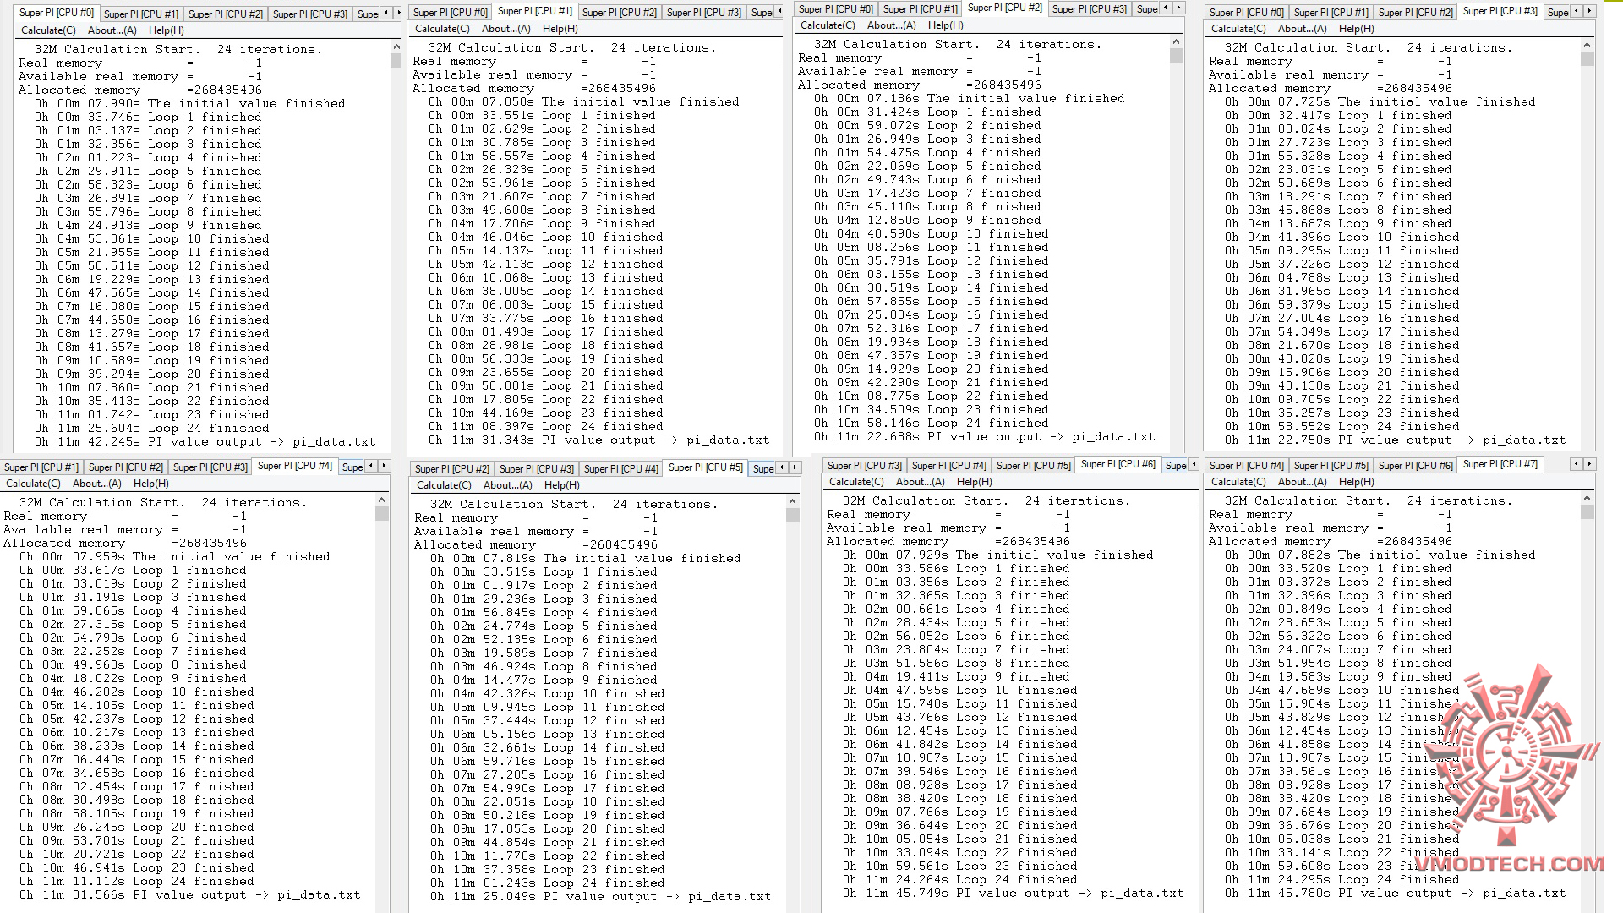Open About...(A) menu in active CPU #3 window
The width and height of the screenshot is (1623, 913).
(x=1302, y=29)
